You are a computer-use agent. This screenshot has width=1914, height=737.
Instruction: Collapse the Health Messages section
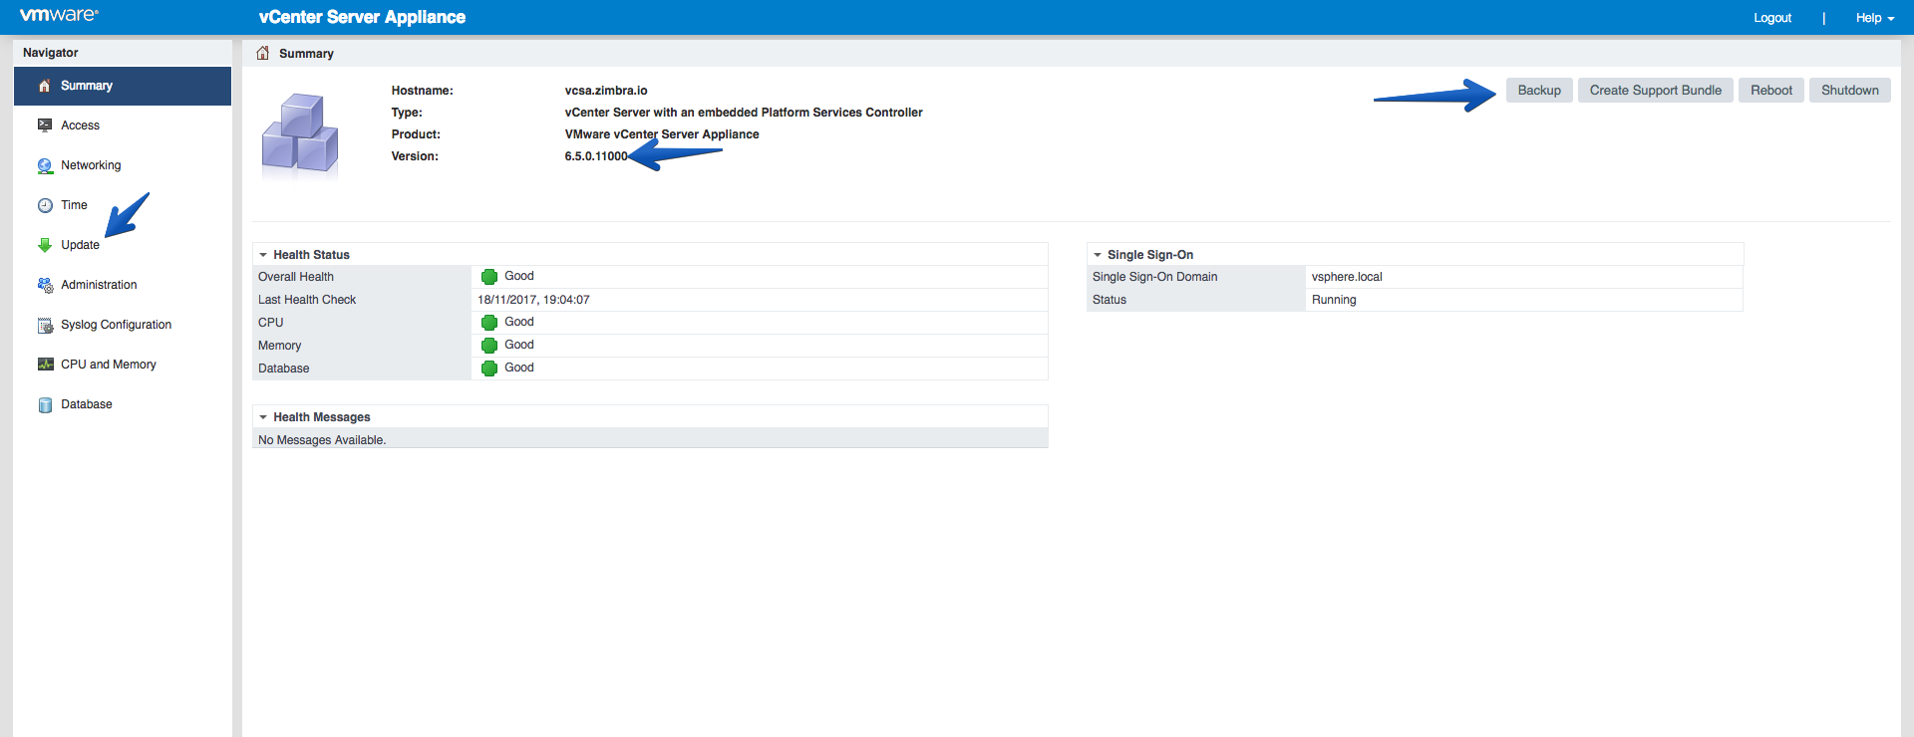pyautogui.click(x=263, y=417)
